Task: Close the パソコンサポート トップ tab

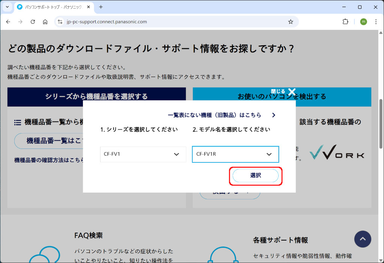Action: 88,7
